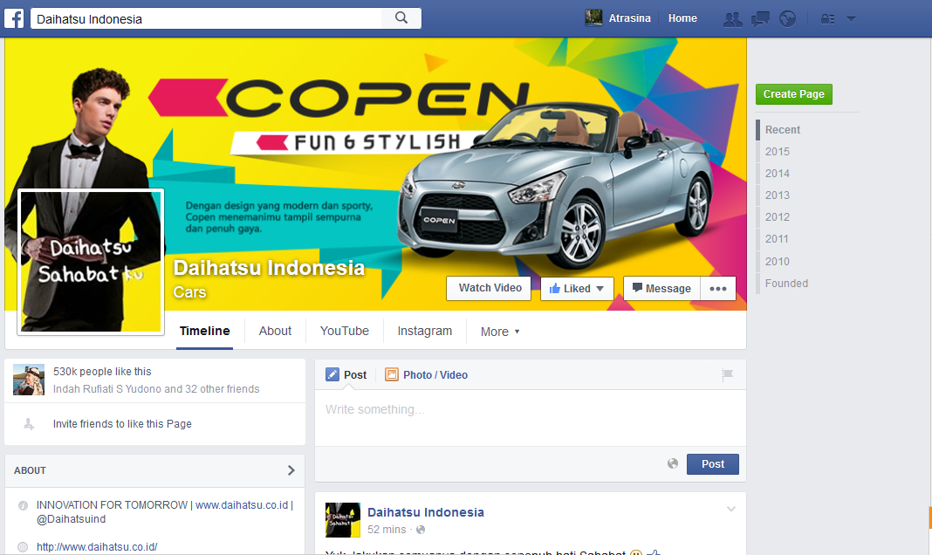
Task: Open the YouTube tab
Action: click(x=345, y=331)
